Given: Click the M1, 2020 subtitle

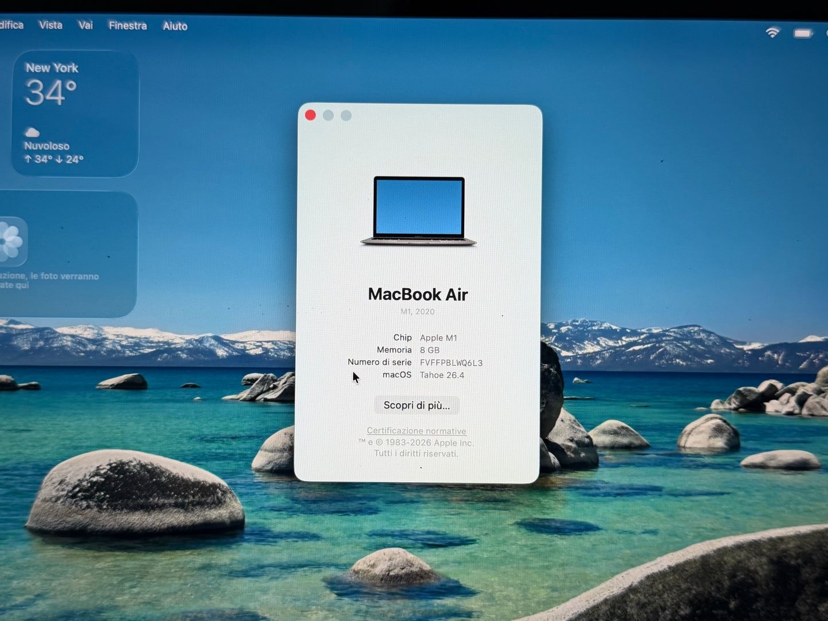Looking at the screenshot, I should tap(417, 312).
